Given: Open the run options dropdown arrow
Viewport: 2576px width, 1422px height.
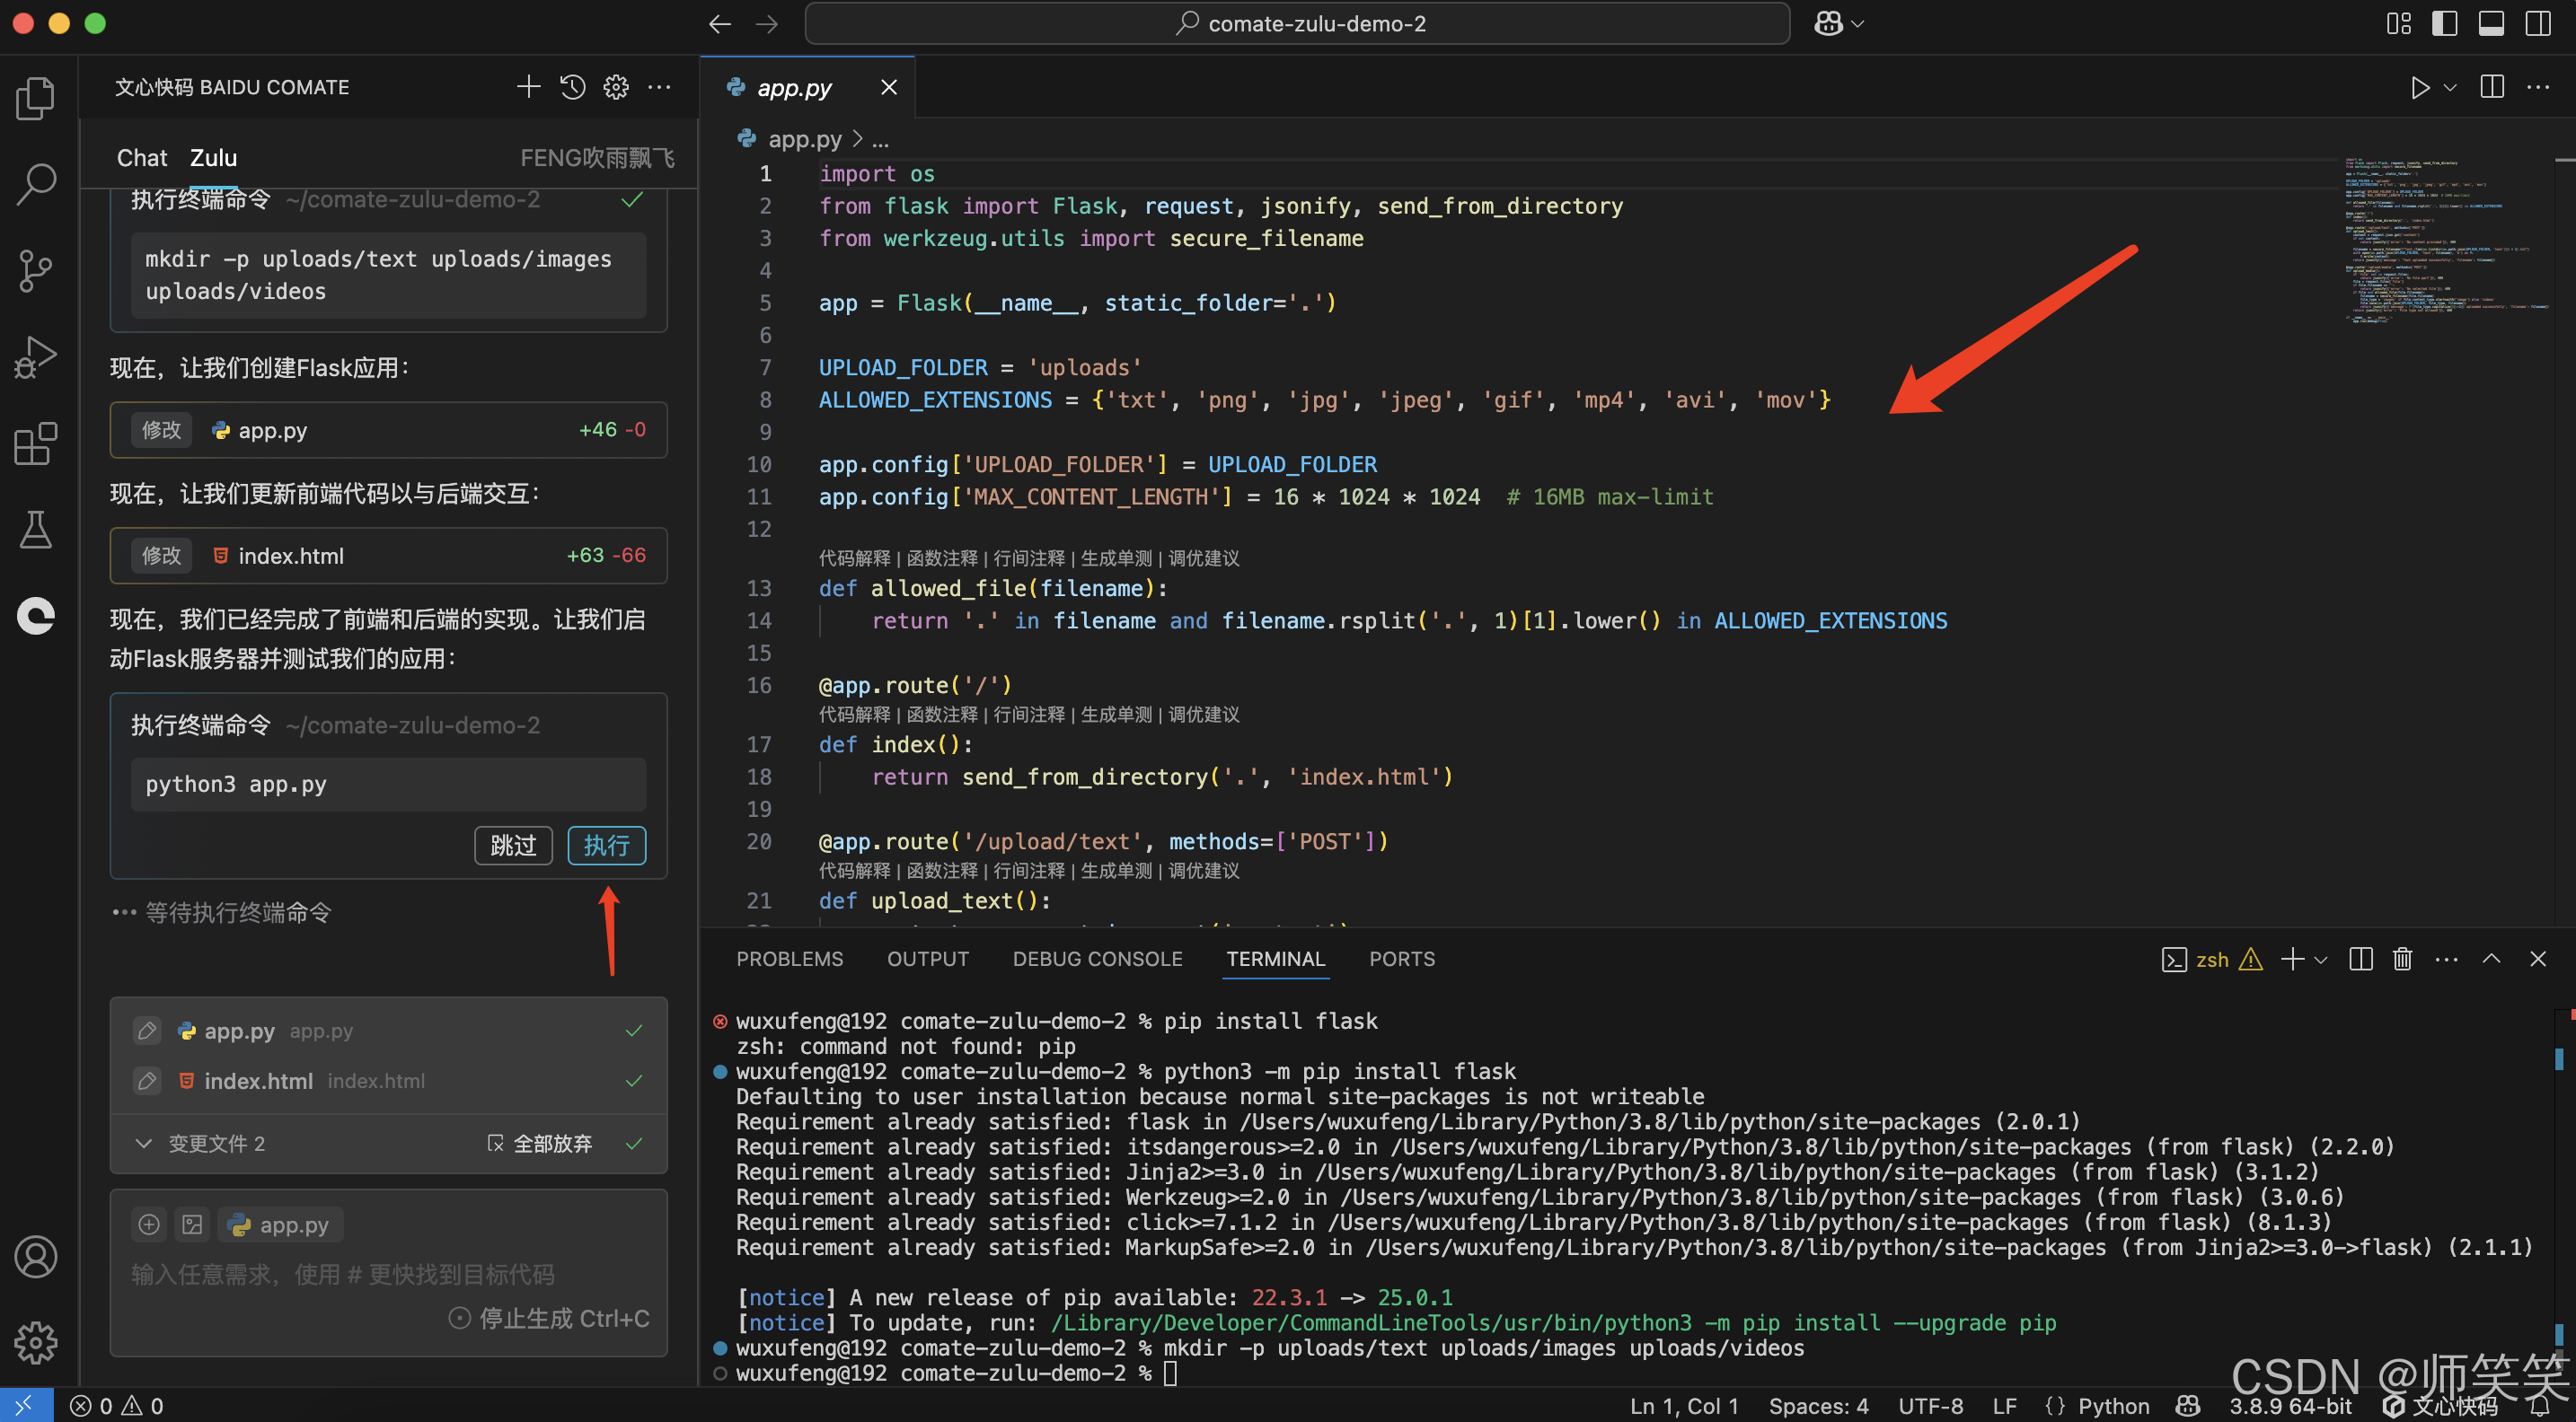Looking at the screenshot, I should click(2450, 87).
